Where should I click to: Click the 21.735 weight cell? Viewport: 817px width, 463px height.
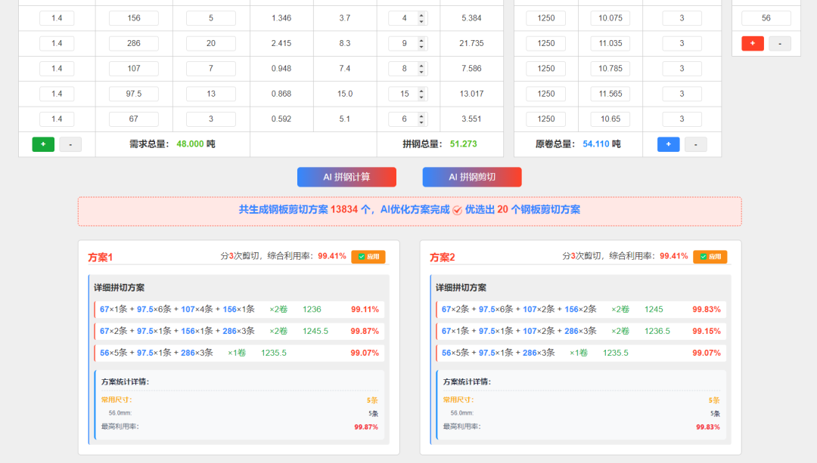tap(471, 43)
